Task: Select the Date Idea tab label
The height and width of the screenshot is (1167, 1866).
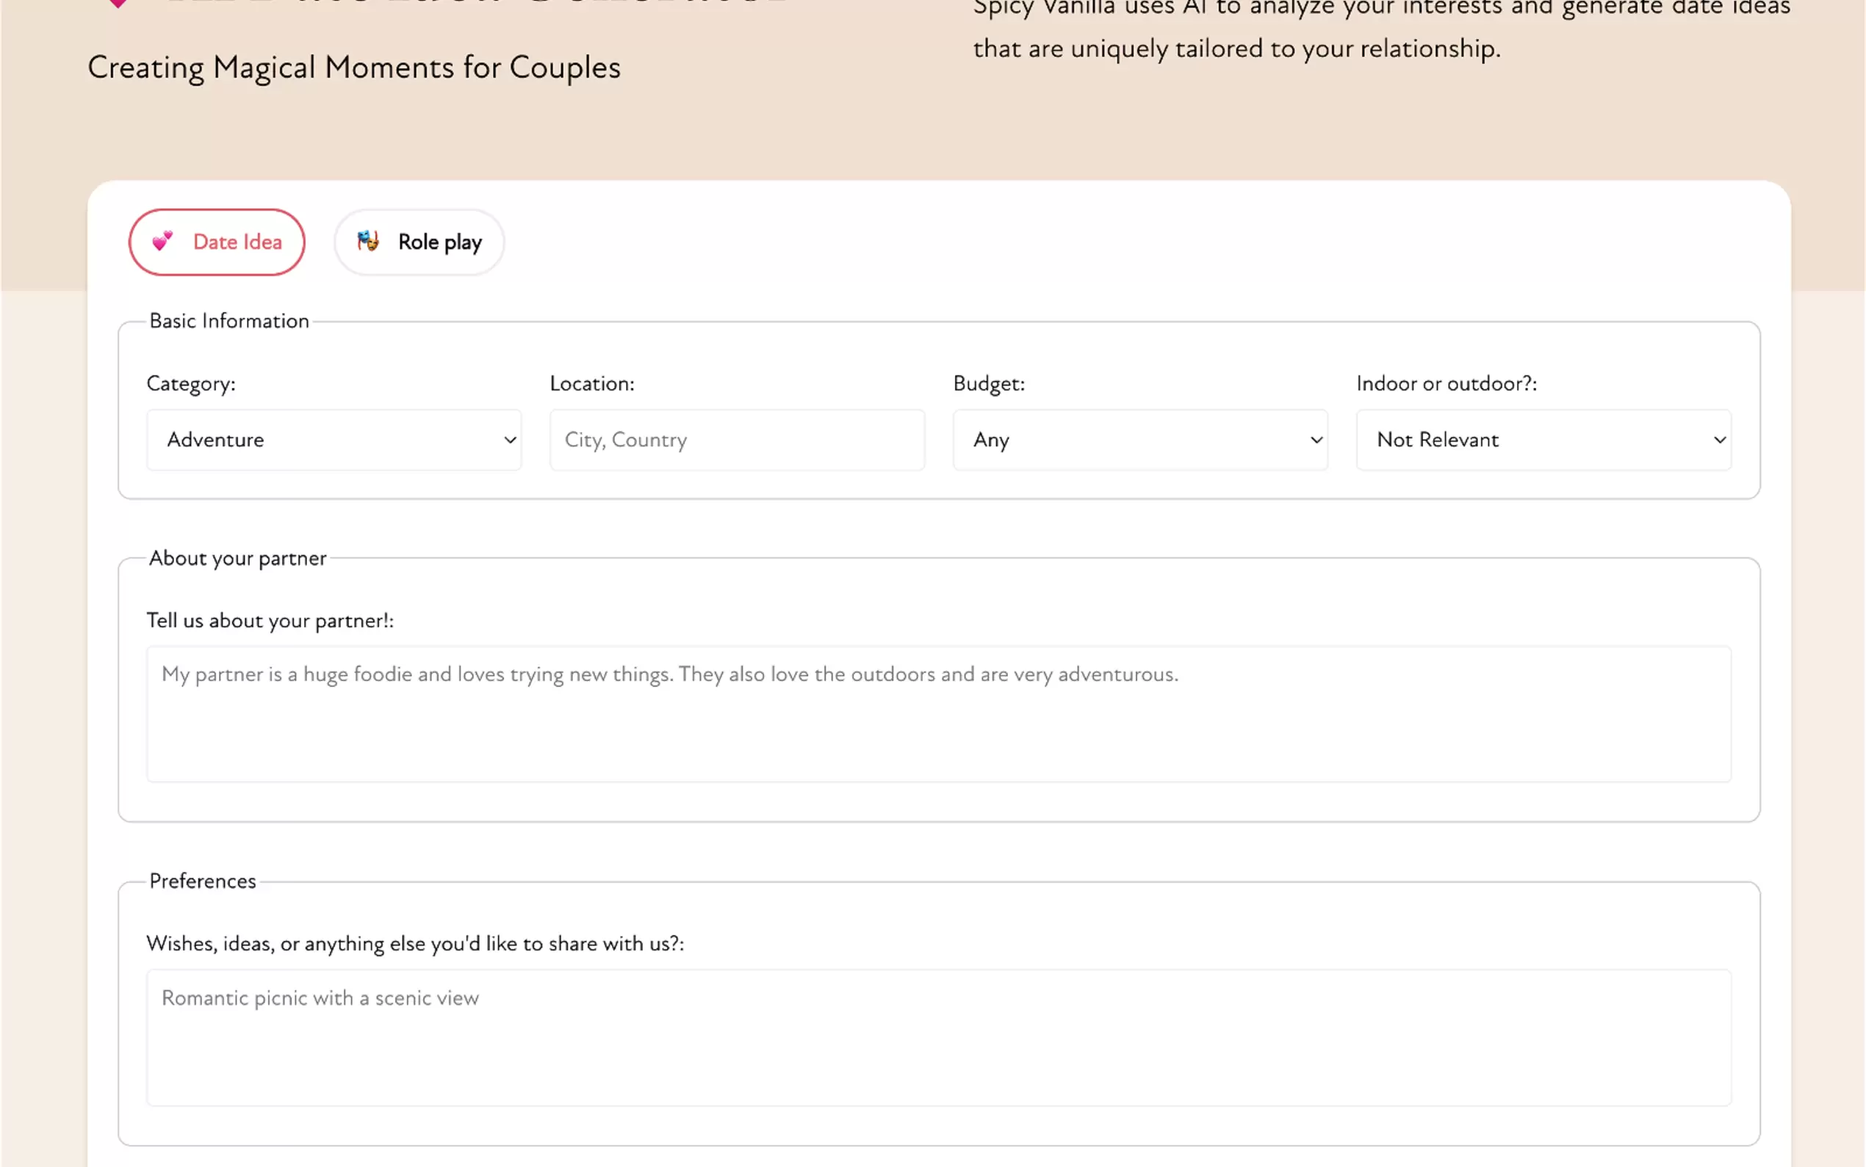Action: [x=237, y=243]
